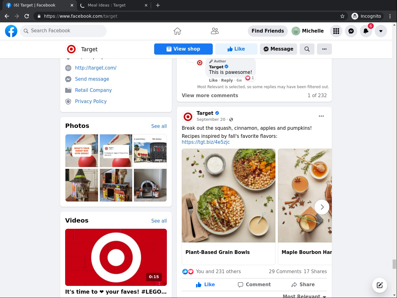
Task: Click the search magnifier on Target page bar
Action: click(x=307, y=49)
